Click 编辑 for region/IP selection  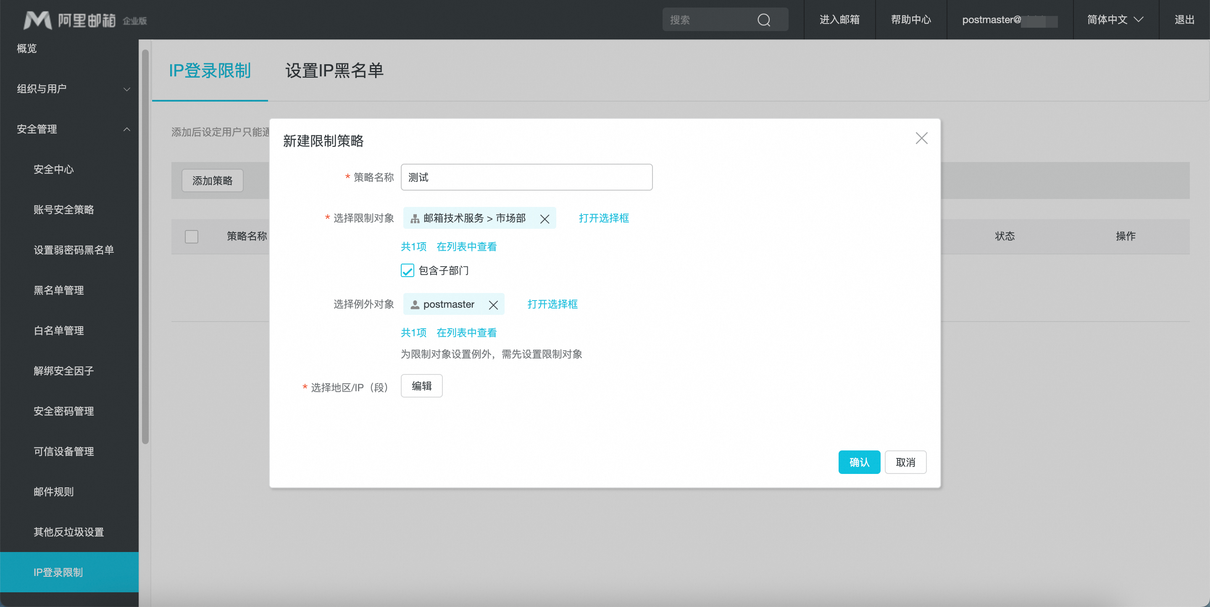click(421, 386)
